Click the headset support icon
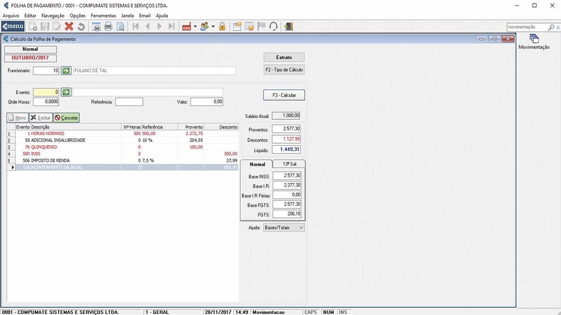561x315 pixels. (273, 27)
